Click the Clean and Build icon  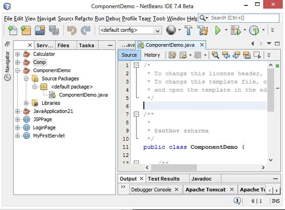[203, 30]
